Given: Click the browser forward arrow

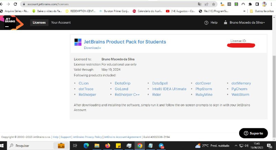Looking at the screenshot, I should coord(8,4).
